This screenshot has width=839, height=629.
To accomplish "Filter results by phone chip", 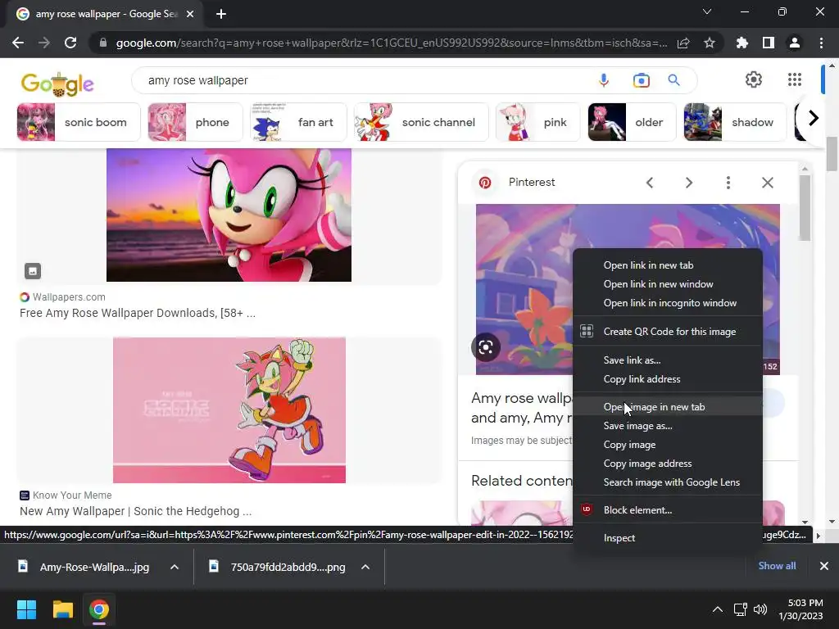I will click(x=195, y=122).
